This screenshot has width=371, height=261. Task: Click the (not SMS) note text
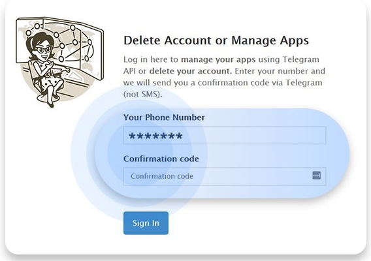coord(142,95)
